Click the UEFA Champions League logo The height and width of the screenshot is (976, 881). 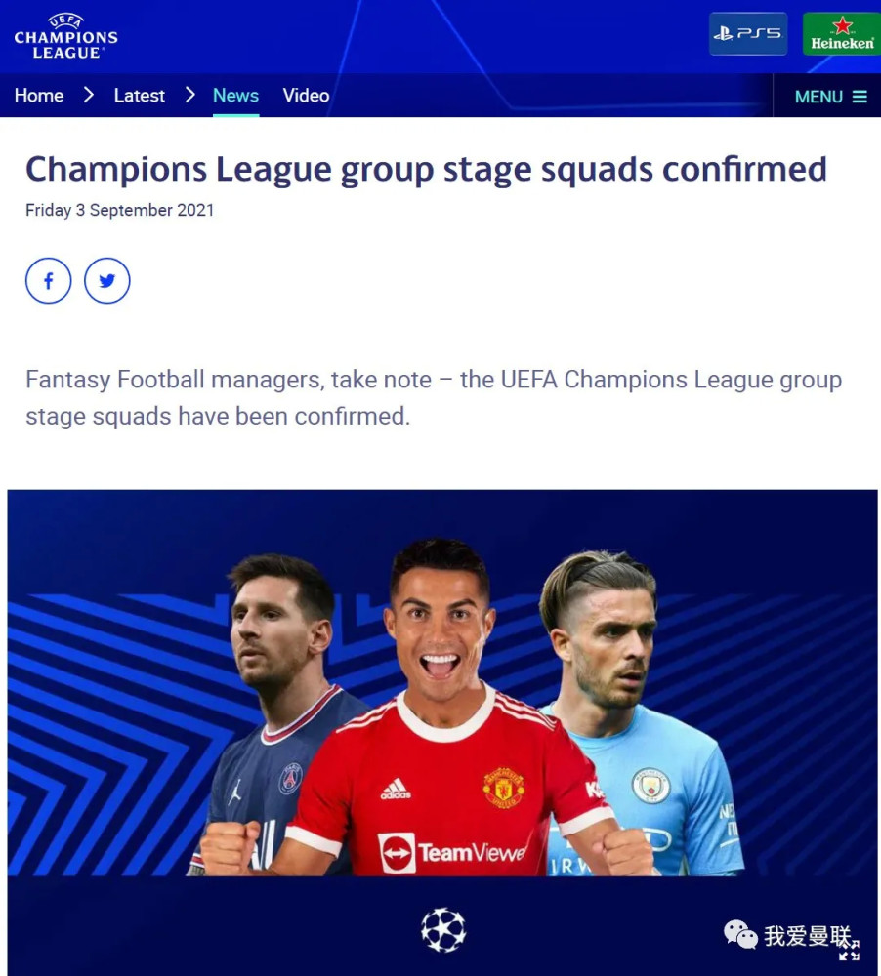pyautogui.click(x=66, y=37)
